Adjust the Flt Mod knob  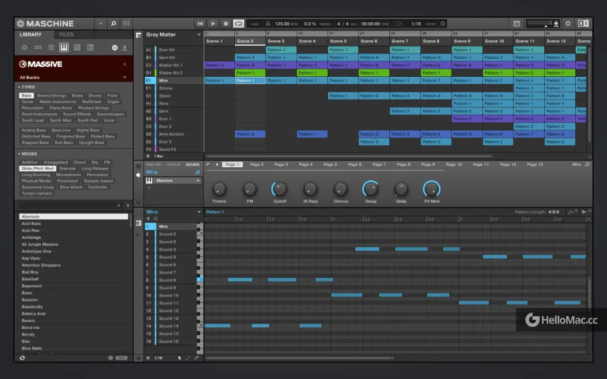(432, 189)
